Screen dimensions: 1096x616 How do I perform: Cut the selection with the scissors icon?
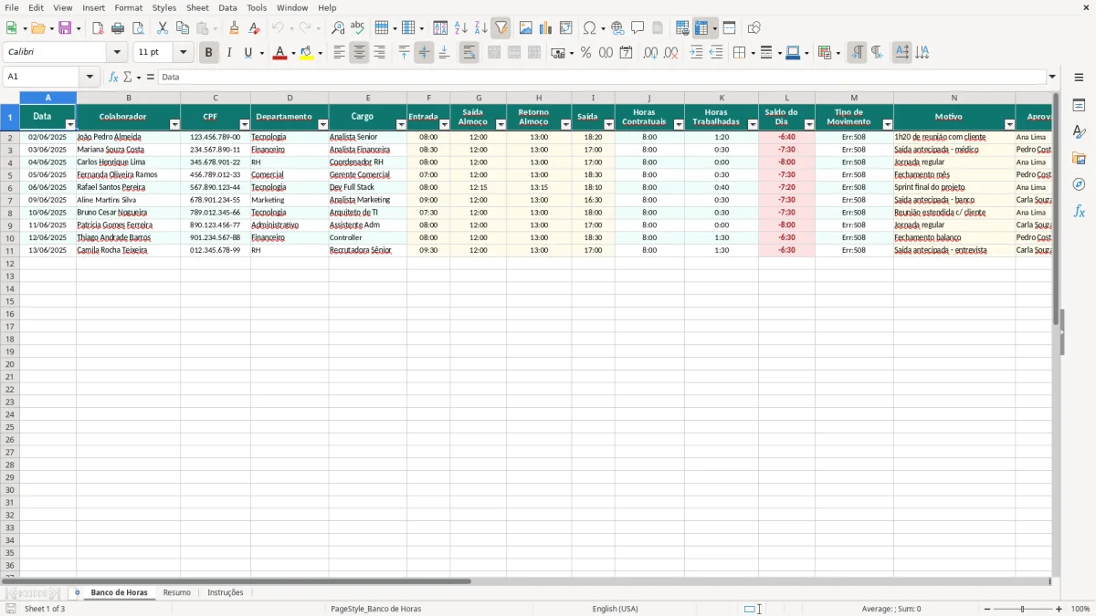coord(163,28)
